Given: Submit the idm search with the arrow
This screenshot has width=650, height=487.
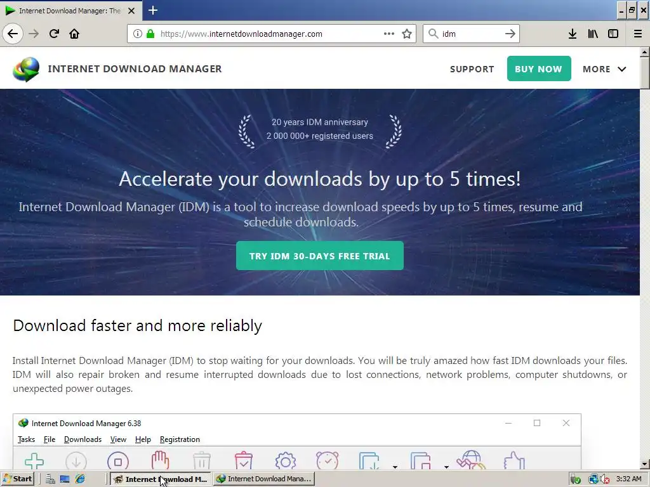Looking at the screenshot, I should click(510, 34).
